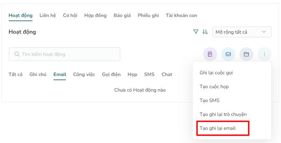Filter activities by 'Gọi điện'
The image size is (281, 143).
point(111,74)
